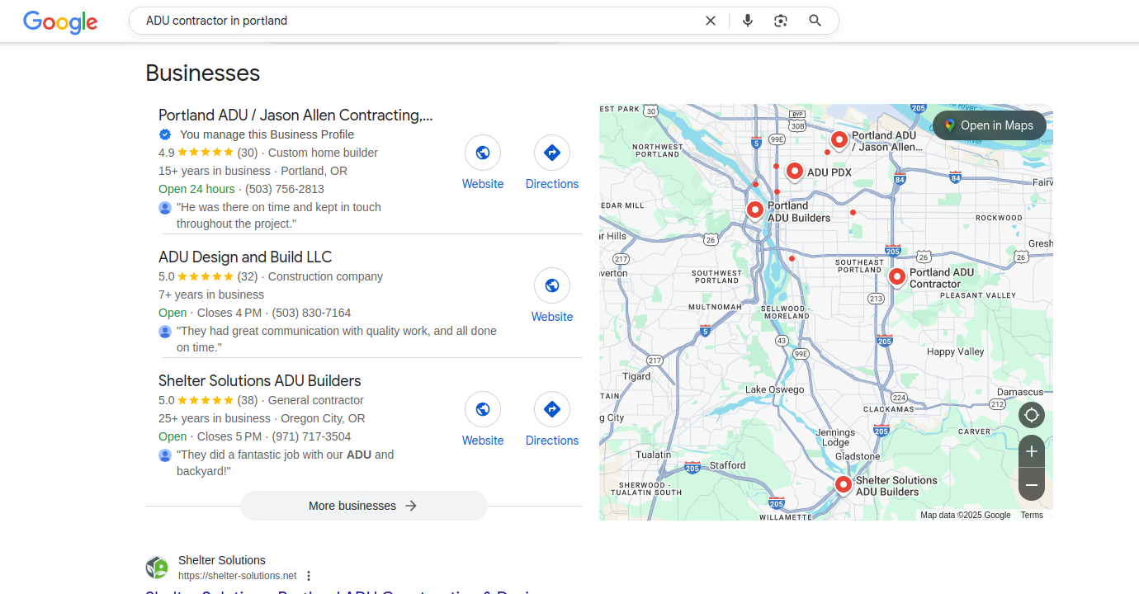Clear the search box text
Screen dimensions: 1139x594
coord(710,21)
